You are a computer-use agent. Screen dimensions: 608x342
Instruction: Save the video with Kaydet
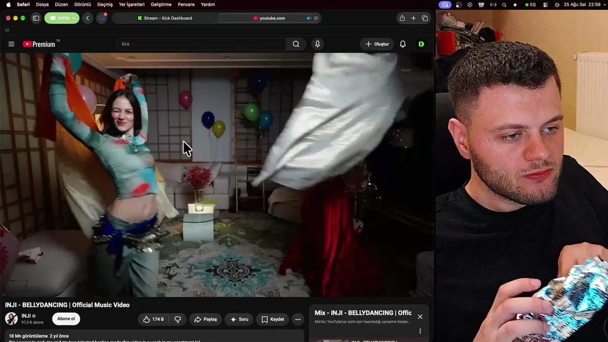click(x=273, y=319)
